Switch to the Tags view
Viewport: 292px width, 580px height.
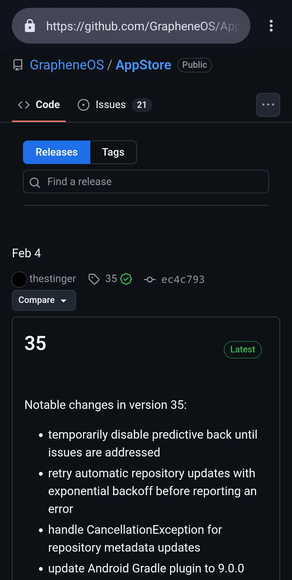coord(113,152)
